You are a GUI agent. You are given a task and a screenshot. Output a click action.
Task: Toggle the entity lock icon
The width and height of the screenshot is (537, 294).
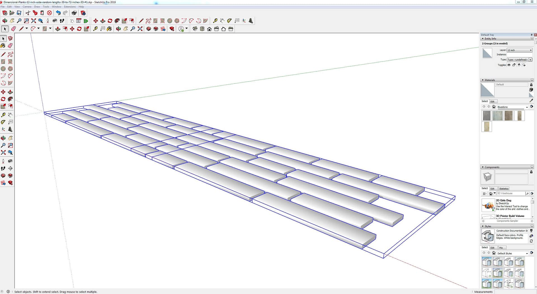514,65
